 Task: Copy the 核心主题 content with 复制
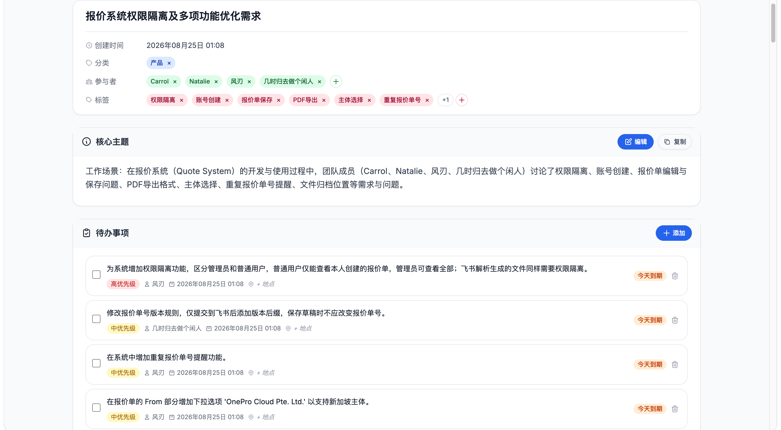point(675,142)
